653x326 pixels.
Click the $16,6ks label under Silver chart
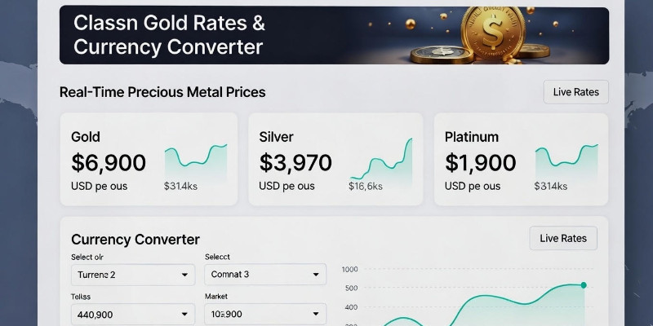click(365, 187)
